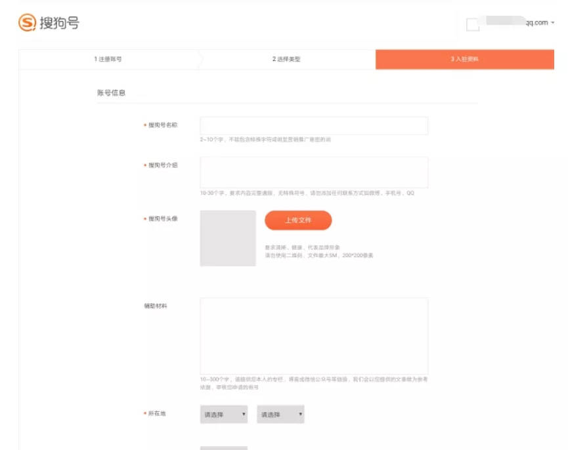This screenshot has height=450, width=568.
Task: Go to step 1 注册账号 tab
Action: point(108,59)
